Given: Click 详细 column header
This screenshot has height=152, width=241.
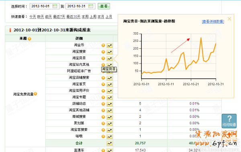Looking at the screenshot, I should (x=79, y=39).
